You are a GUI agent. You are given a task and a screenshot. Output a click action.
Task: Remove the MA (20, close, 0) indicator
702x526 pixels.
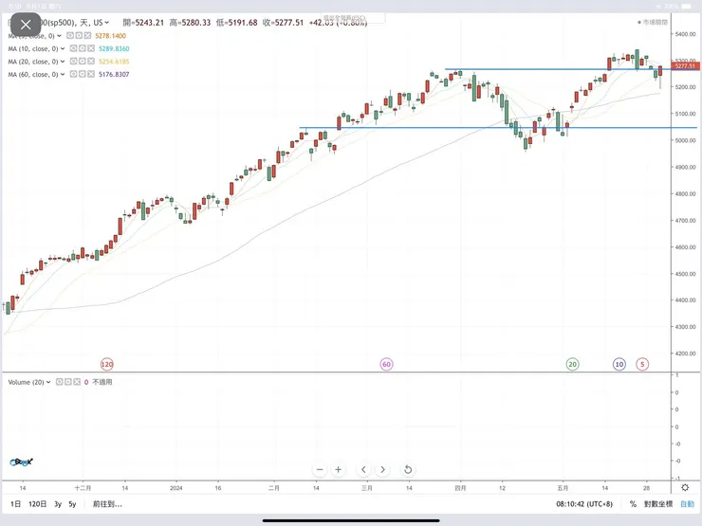(x=91, y=62)
